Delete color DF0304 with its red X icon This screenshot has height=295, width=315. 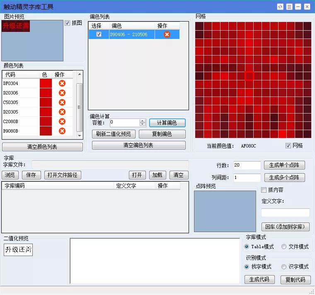click(62, 83)
